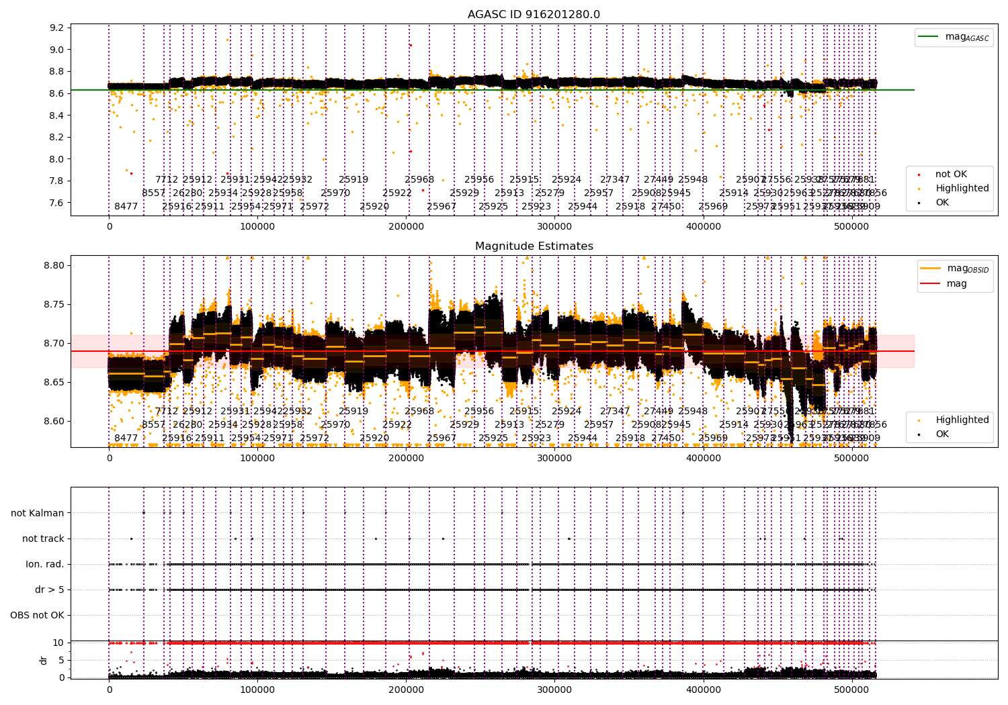Image resolution: width=1008 pixels, height=705 pixels.
Task: Click the 'OBS not OK' axis label
Action: [x=38, y=615]
